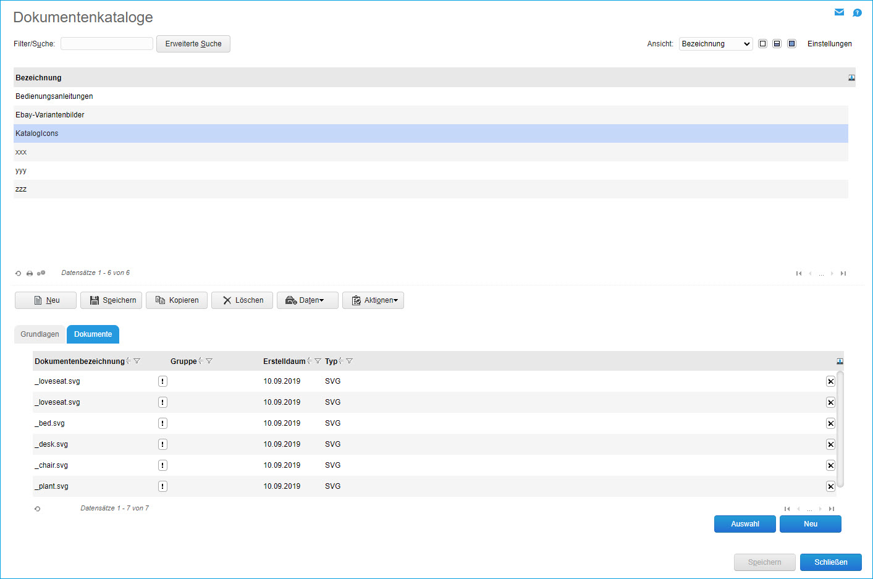Image resolution: width=873 pixels, height=579 pixels.
Task: Click the filter funnel icon beside Erstelldaum
Action: click(318, 361)
